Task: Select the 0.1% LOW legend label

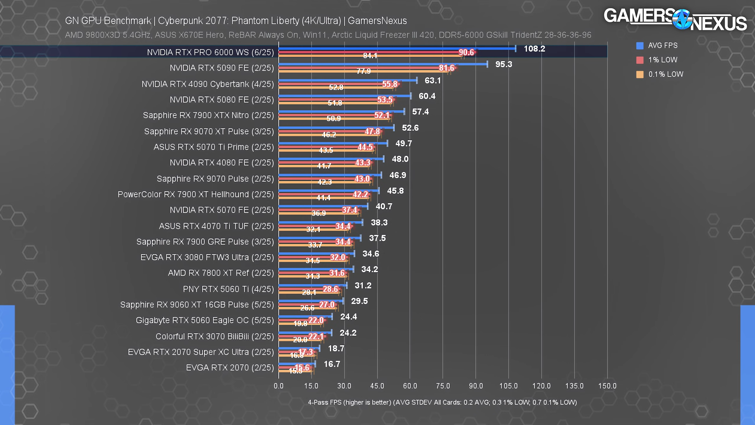Action: coord(666,74)
